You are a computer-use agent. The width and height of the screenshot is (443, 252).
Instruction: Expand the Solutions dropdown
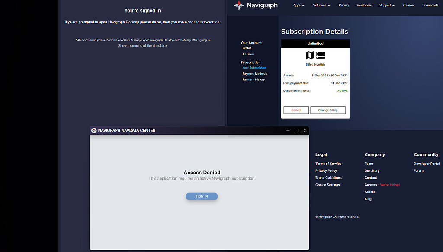[321, 5]
